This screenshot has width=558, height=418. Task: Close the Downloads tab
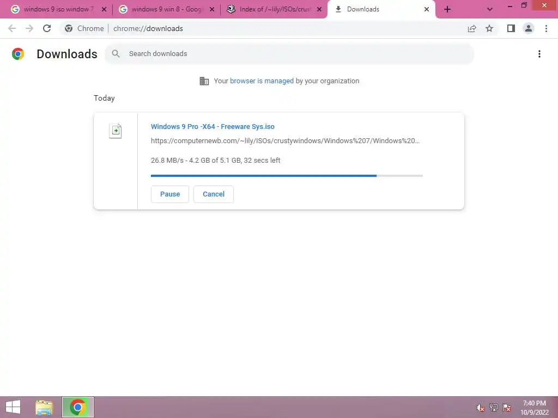pos(427,10)
